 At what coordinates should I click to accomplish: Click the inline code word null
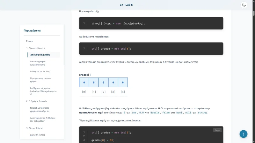pos(188,112)
